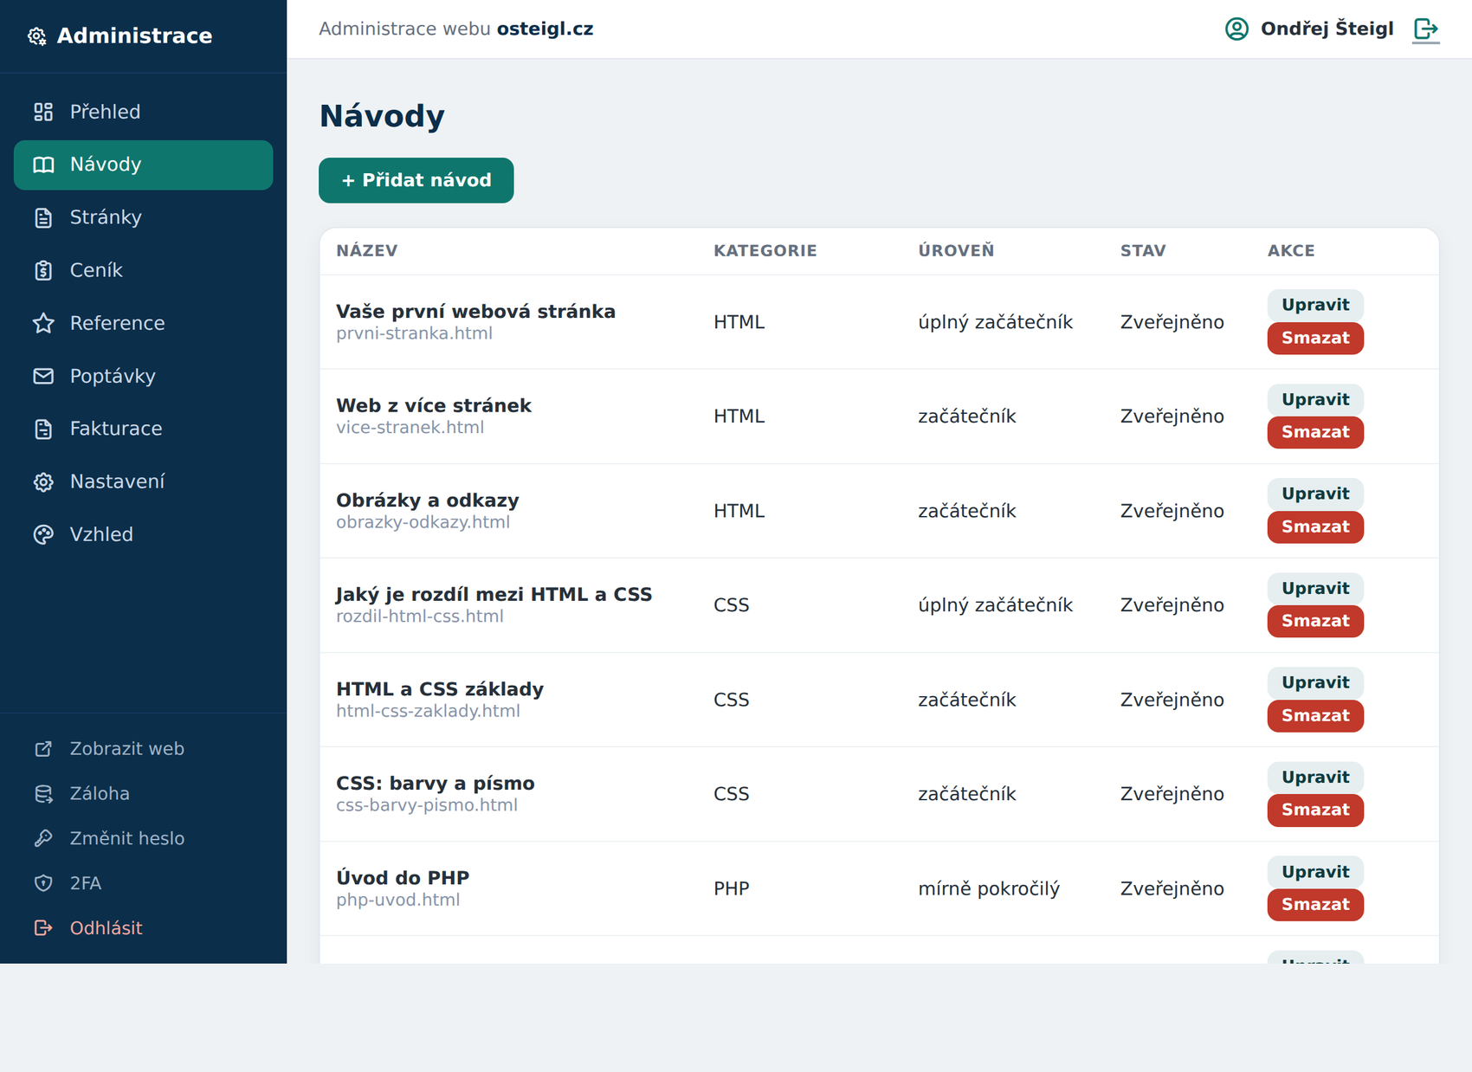The height and width of the screenshot is (1072, 1472).
Task: Click the mírně pokročilý level cell
Action: pyautogui.click(x=989, y=888)
